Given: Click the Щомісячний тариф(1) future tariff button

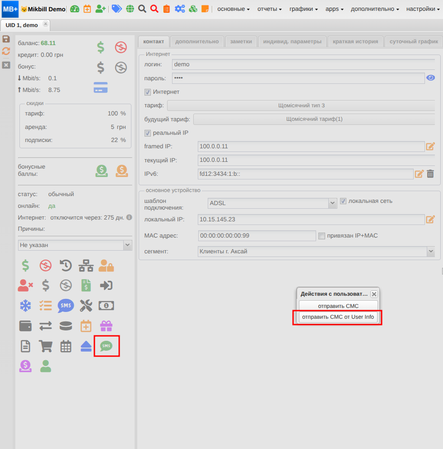Looking at the screenshot, I should point(314,119).
